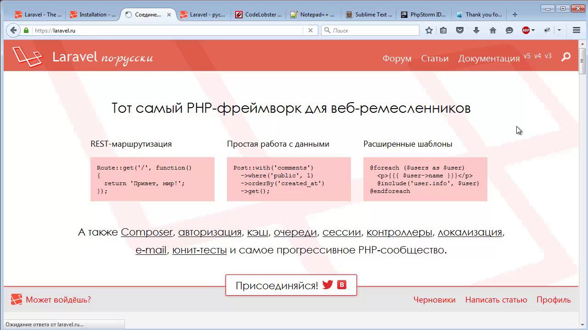Click the Route::get code snippet
The width and height of the screenshot is (588, 330).
coord(153,179)
